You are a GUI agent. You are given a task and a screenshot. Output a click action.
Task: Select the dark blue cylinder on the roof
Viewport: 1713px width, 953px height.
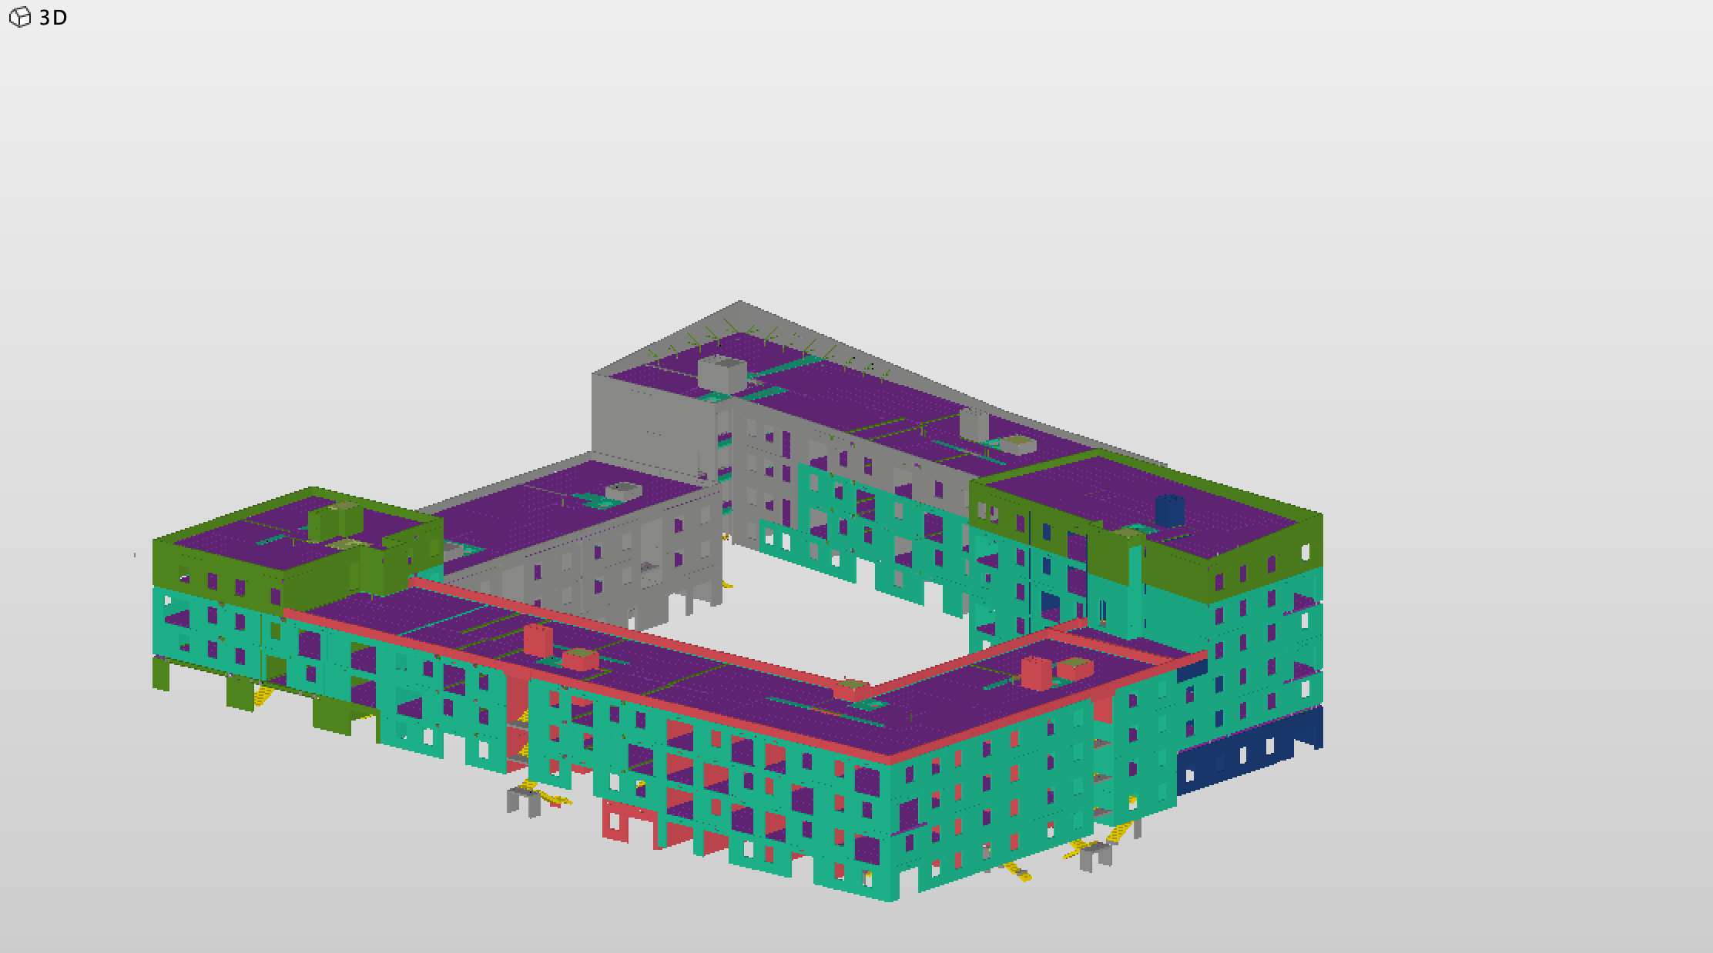[1169, 511]
